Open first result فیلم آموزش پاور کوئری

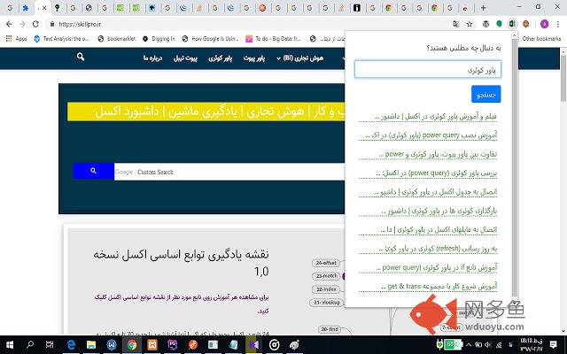point(434,116)
